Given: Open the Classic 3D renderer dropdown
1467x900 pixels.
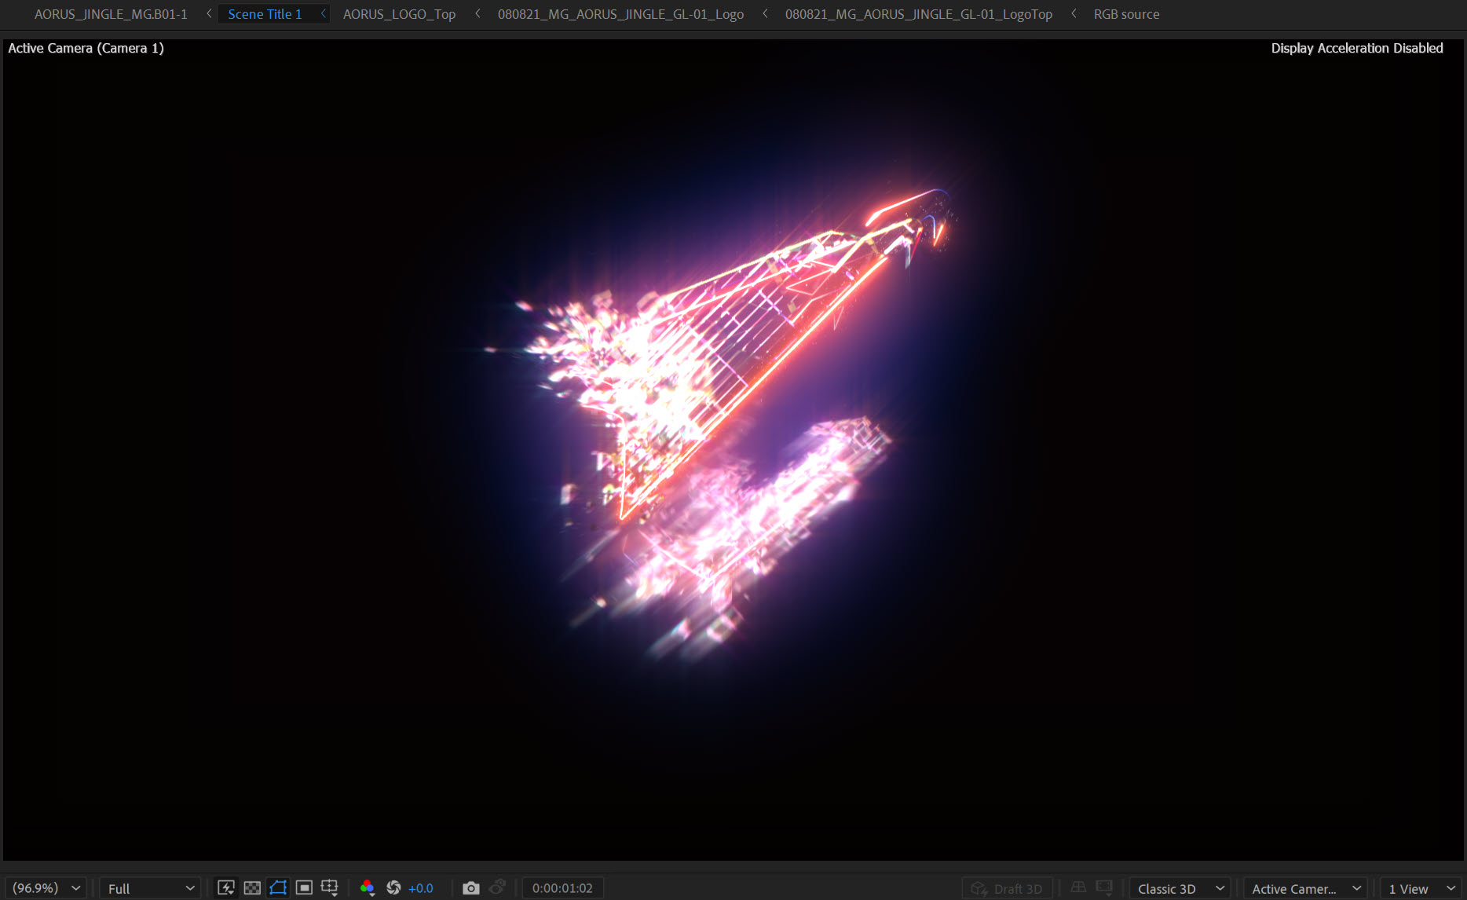Looking at the screenshot, I should [x=1180, y=888].
